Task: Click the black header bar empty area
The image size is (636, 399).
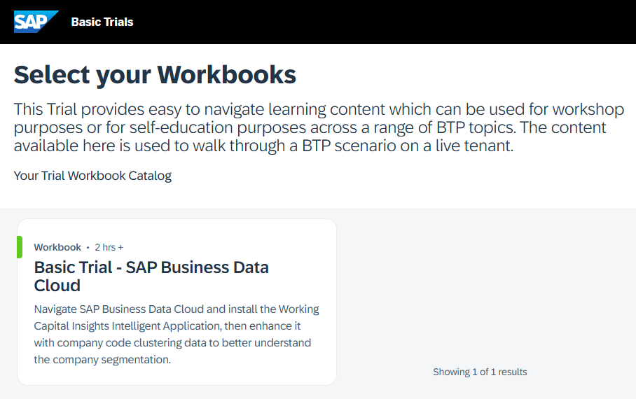Action: tap(385, 22)
